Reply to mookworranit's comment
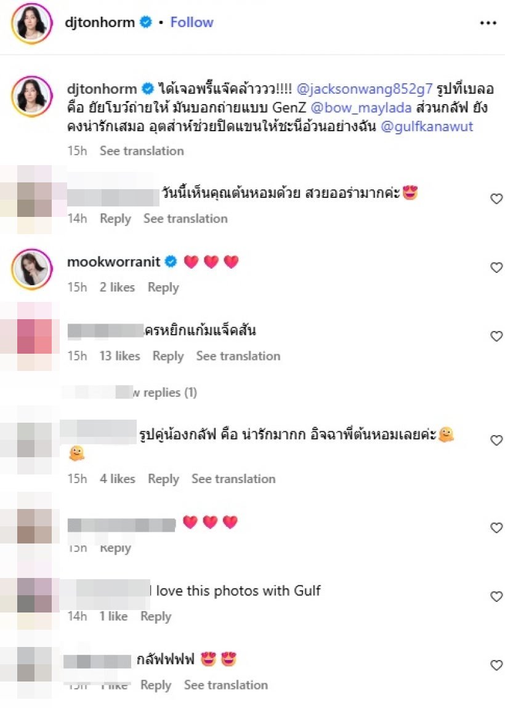 coord(163,287)
